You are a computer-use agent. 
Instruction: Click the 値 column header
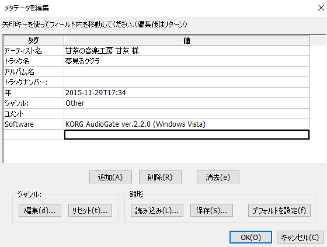tap(187, 40)
